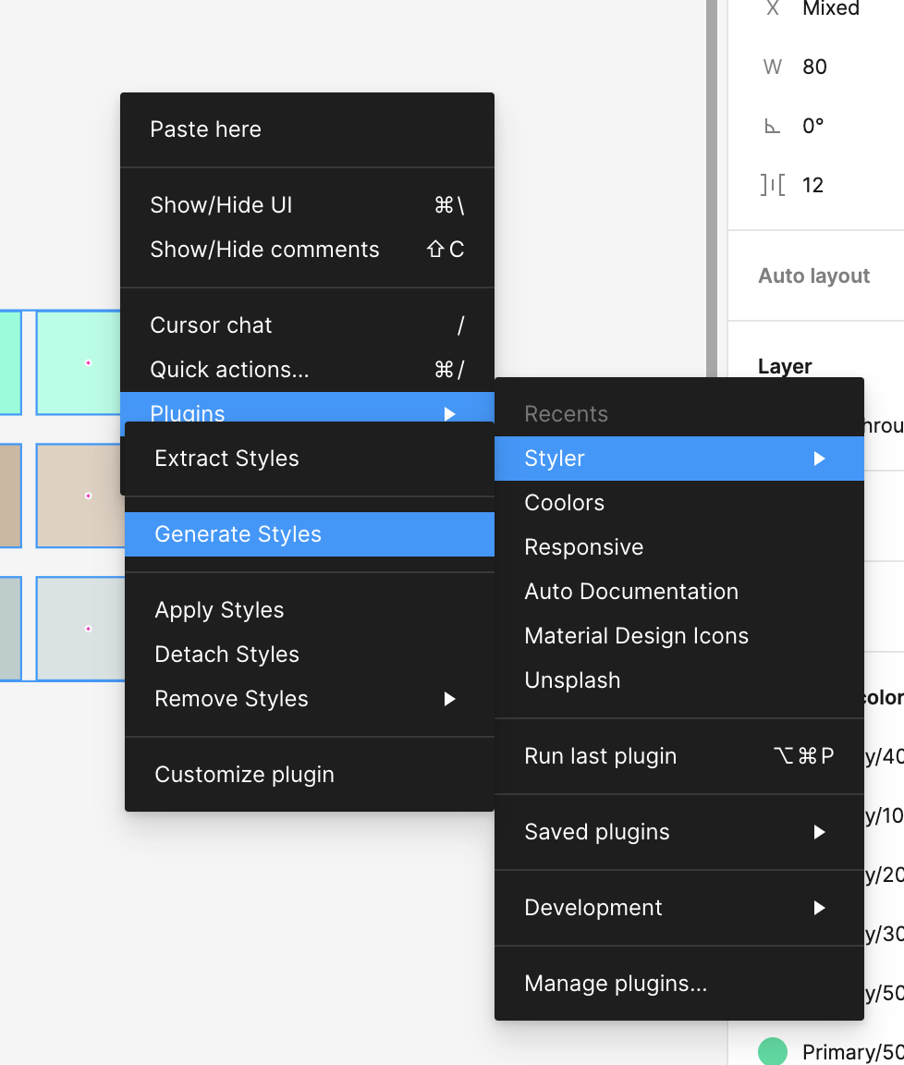Toggle Show/Hide comments

coord(264,250)
